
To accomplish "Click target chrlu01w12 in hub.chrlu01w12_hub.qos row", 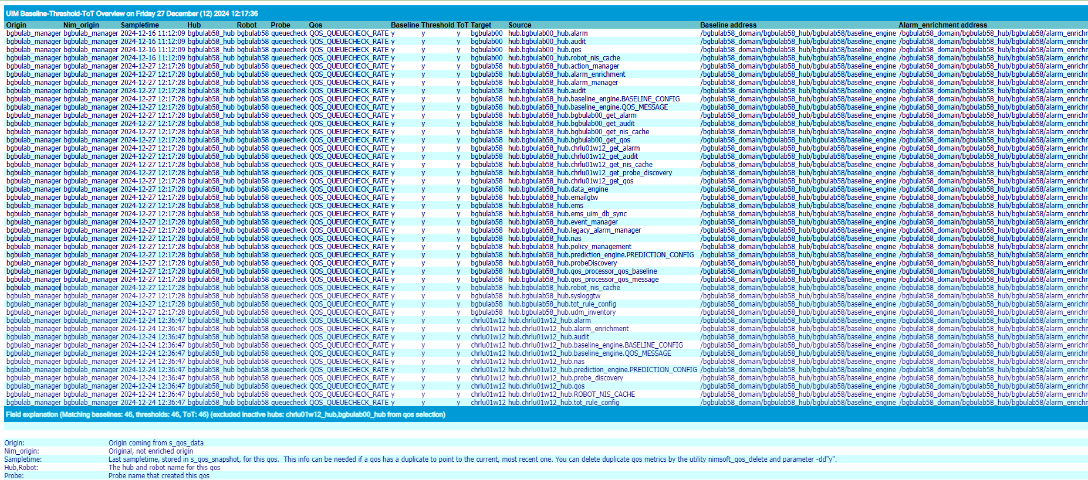I will coord(488,386).
